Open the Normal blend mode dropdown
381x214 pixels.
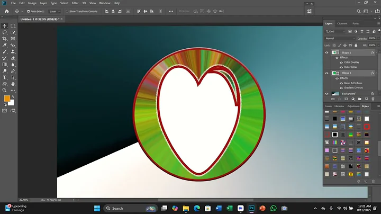tap(340, 39)
